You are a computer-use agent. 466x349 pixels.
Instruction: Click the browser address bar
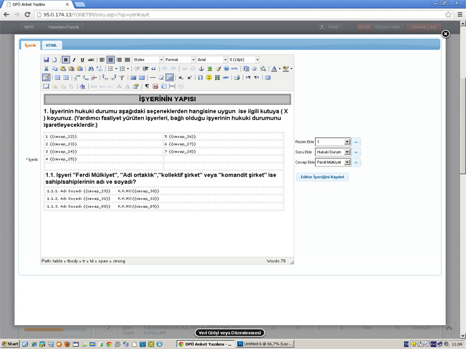click(239, 15)
